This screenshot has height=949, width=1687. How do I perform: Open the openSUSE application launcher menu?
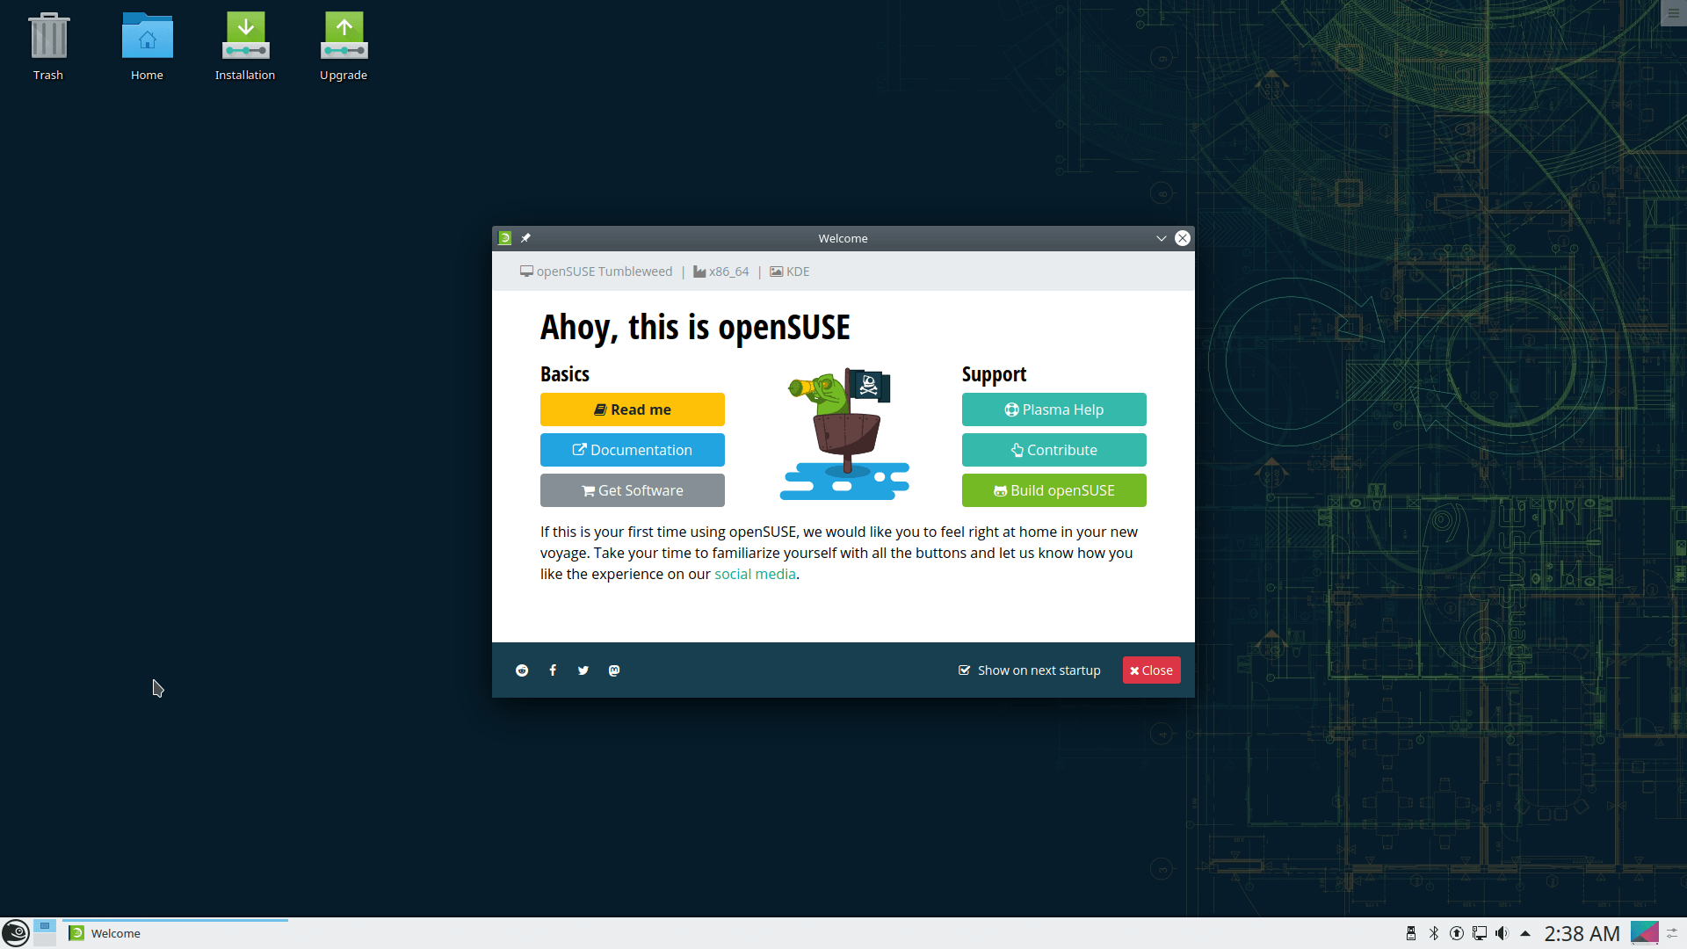point(16,932)
